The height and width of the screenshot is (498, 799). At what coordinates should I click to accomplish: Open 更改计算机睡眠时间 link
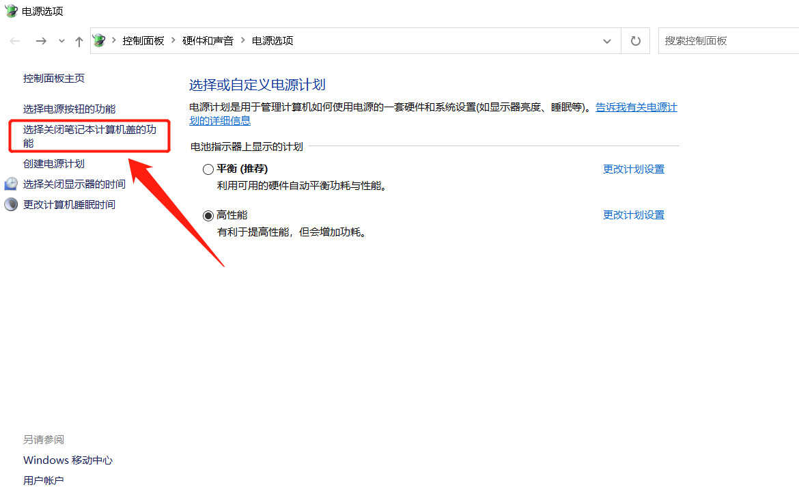click(69, 204)
